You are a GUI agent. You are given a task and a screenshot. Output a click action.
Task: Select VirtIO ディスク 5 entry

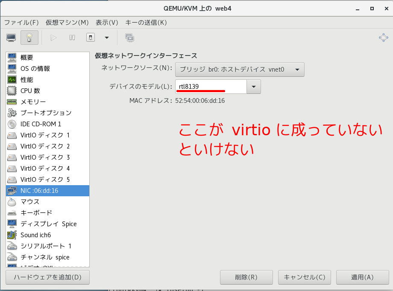[x=47, y=180]
